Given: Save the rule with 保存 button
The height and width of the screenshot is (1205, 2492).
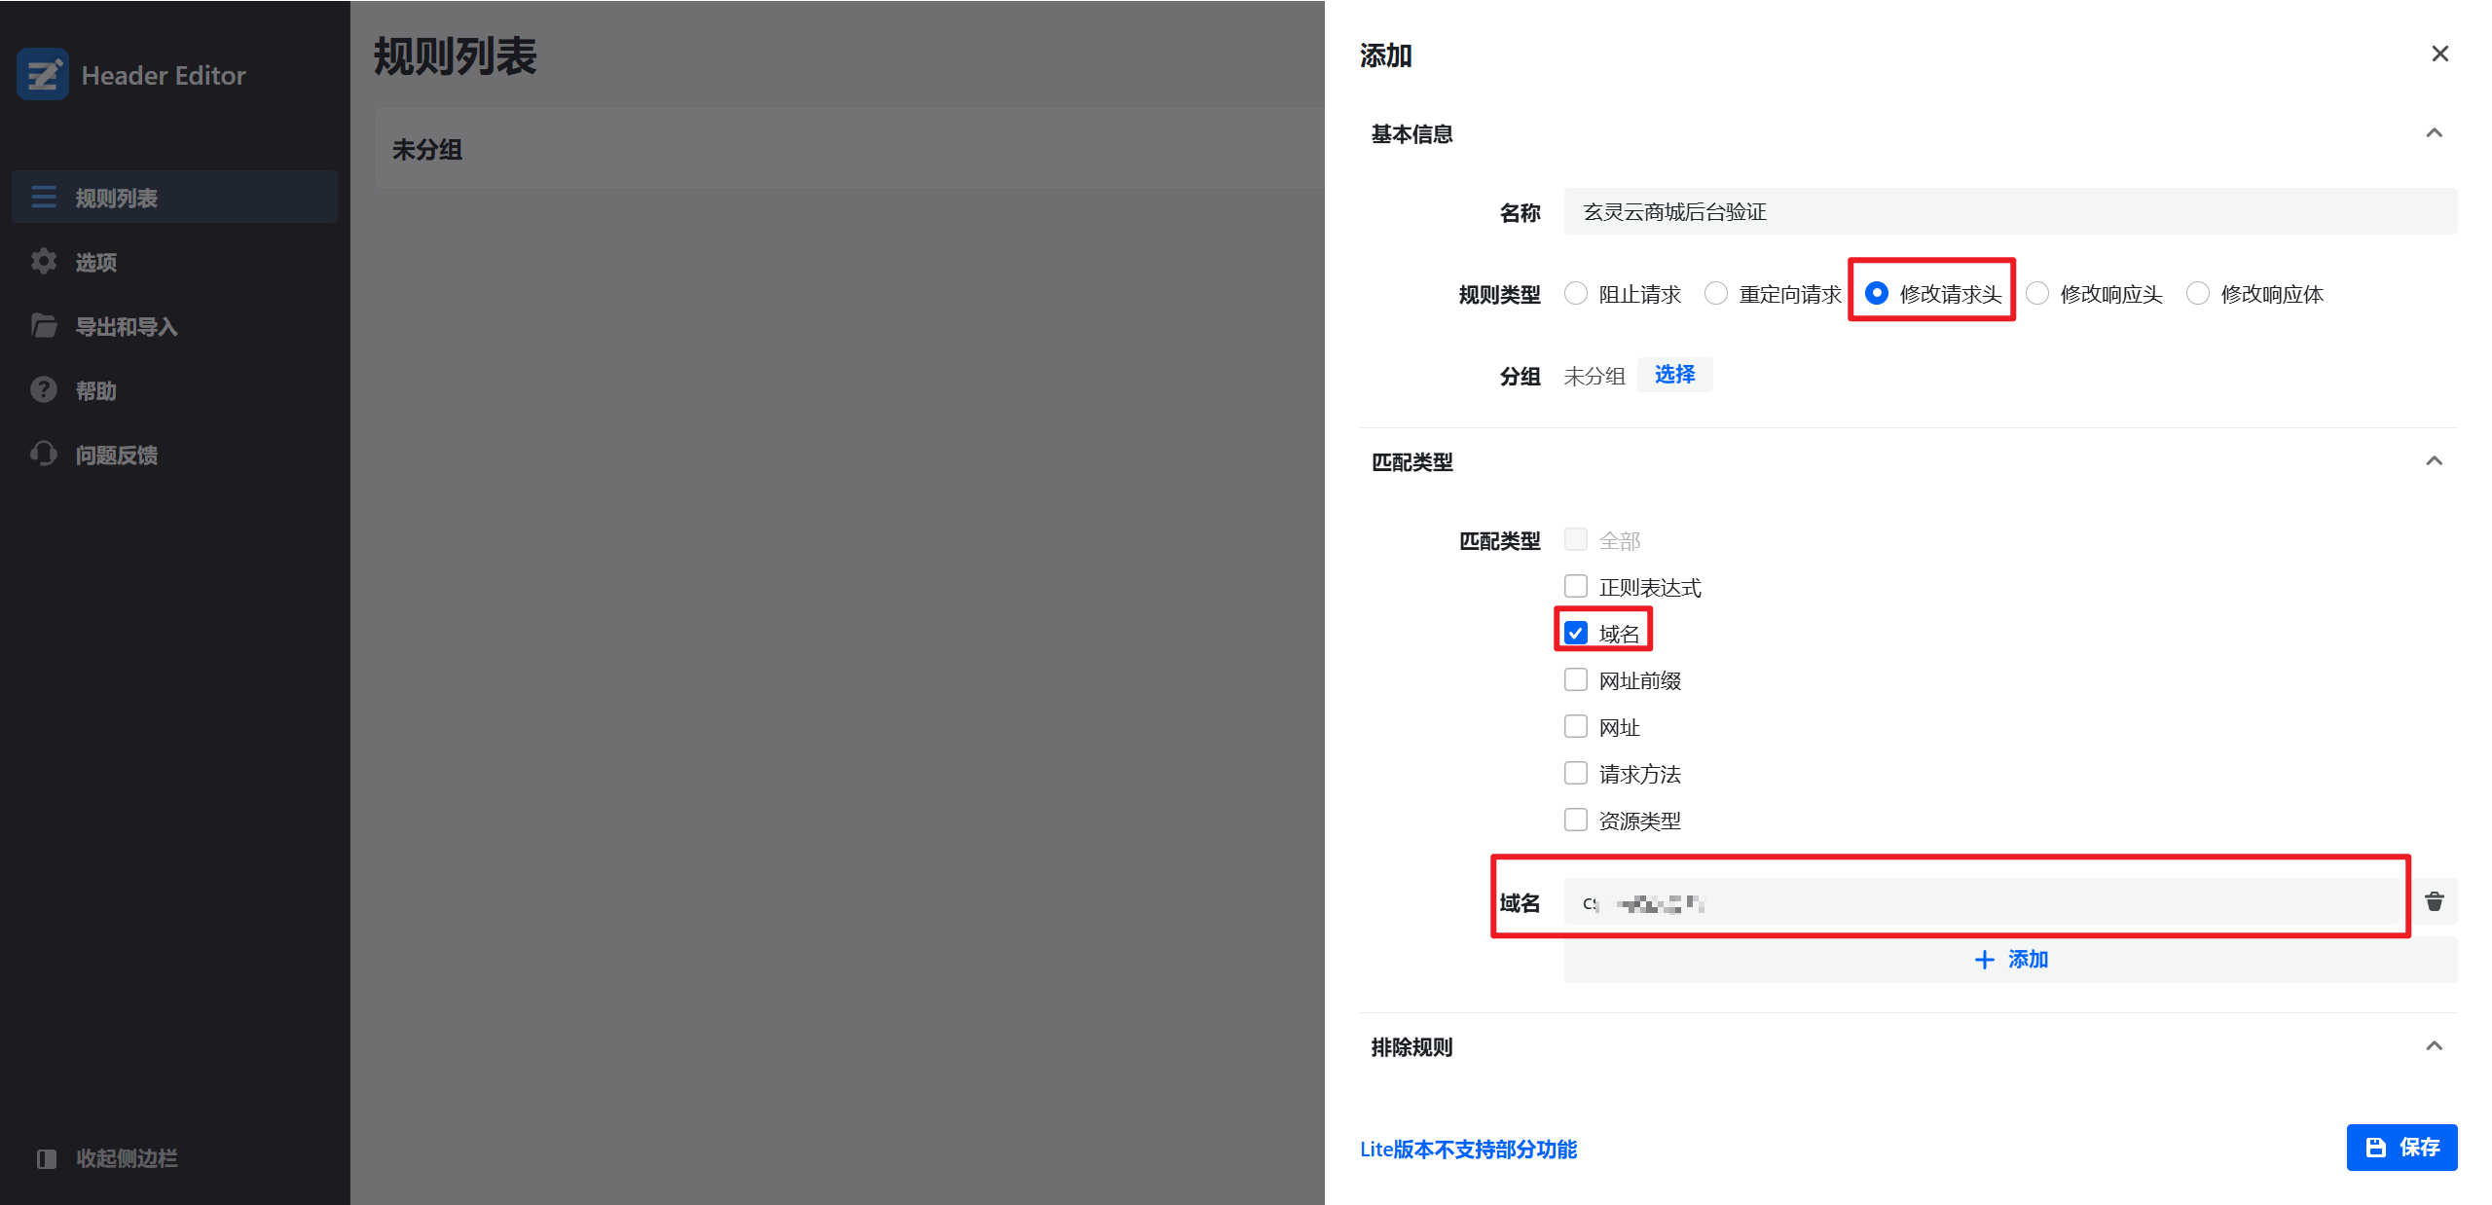Looking at the screenshot, I should [x=2400, y=1147].
